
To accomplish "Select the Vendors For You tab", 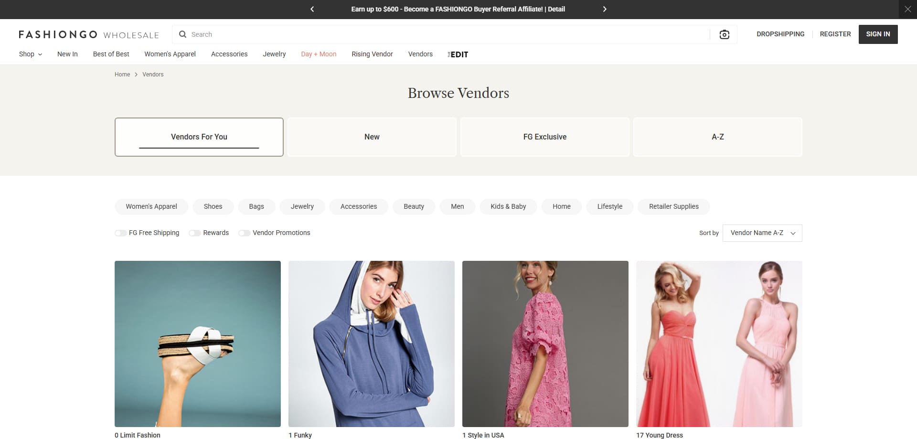I will [199, 137].
